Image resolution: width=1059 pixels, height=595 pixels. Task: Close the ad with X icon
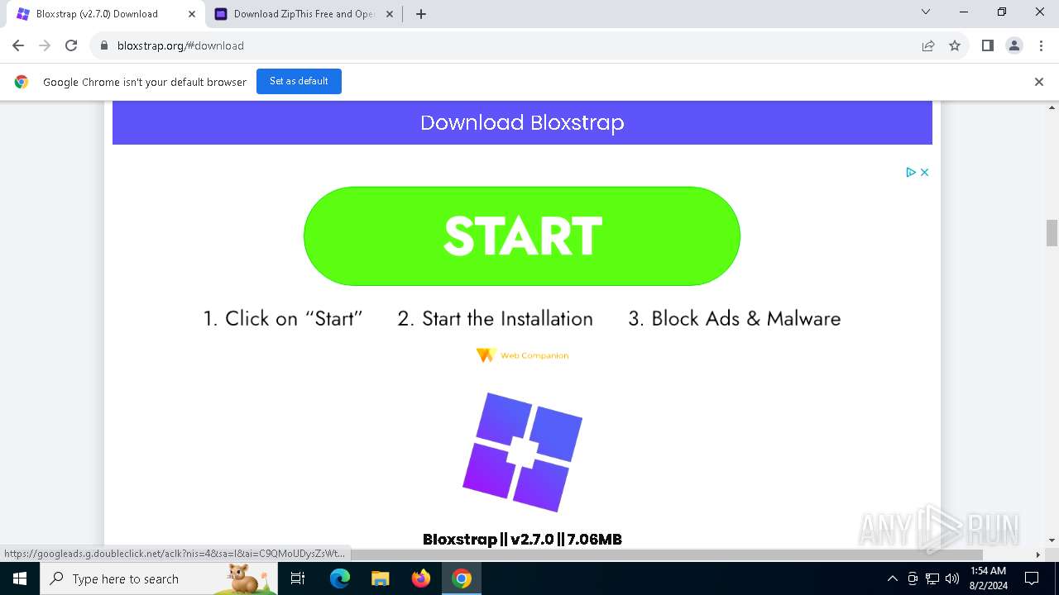click(925, 172)
